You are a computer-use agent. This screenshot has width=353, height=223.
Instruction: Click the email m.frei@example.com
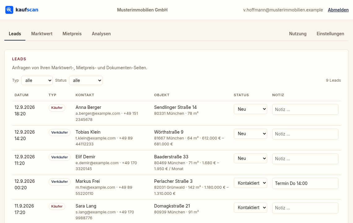tap(95, 187)
